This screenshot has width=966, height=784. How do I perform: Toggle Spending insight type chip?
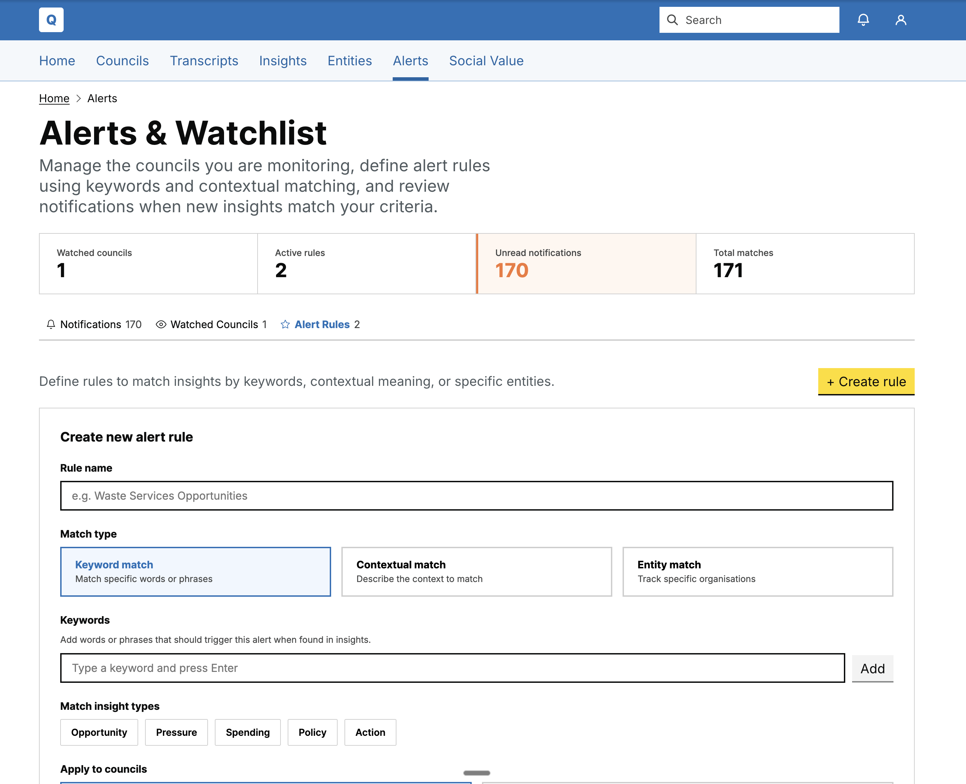click(247, 732)
